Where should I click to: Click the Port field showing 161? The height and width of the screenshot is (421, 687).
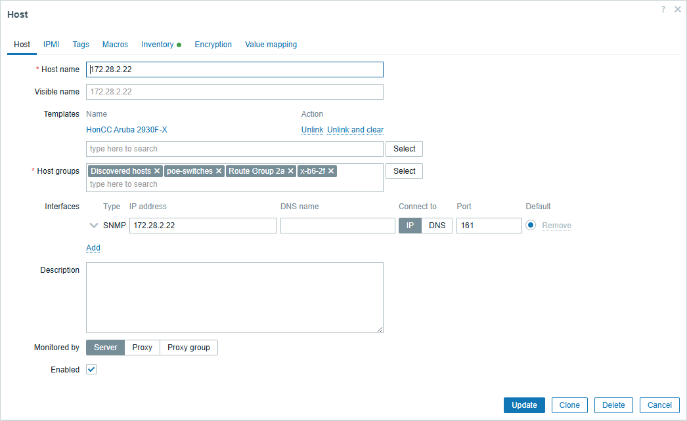tap(489, 226)
